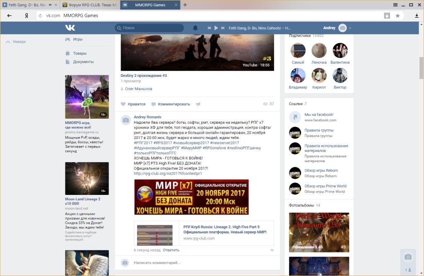Click the comment author camera avatar
424x276 pixels.
pos(126,120)
